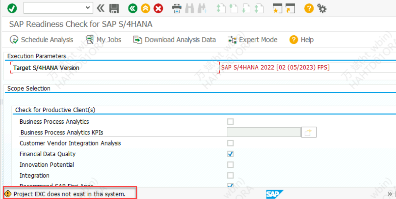Screen dimensions: 396x199
Task: Enable Customer Vendor Integration Analysis checkbox
Action: [x=231, y=143]
